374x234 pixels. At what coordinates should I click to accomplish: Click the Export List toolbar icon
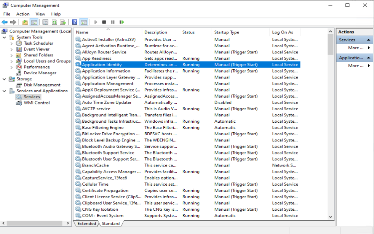tap(63, 22)
